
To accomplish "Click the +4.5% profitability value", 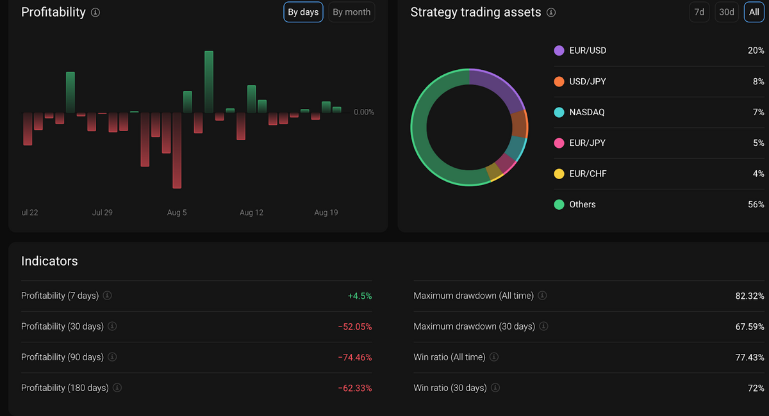I will [360, 296].
